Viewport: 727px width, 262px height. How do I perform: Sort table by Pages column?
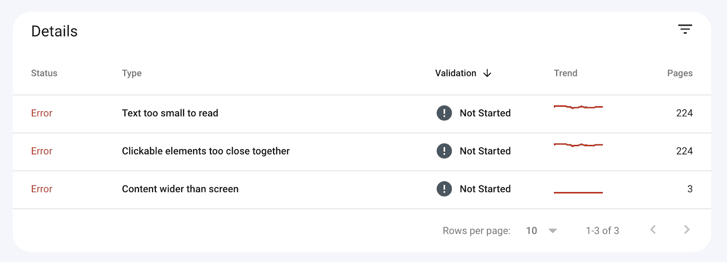pos(680,73)
